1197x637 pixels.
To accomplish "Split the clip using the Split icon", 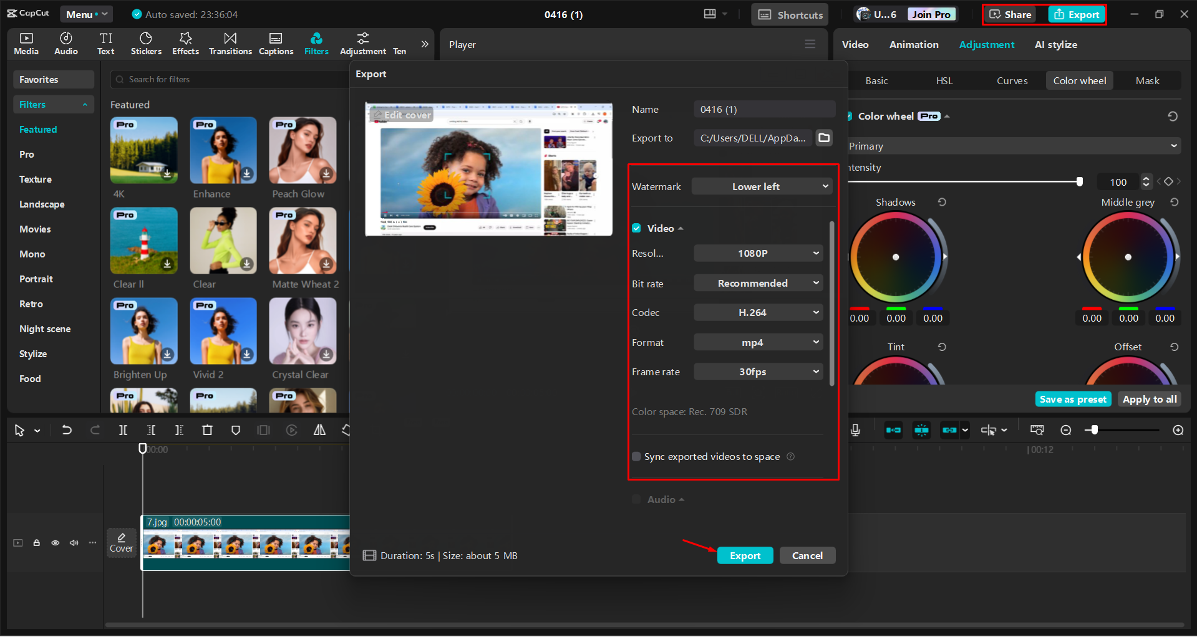I will (123, 430).
